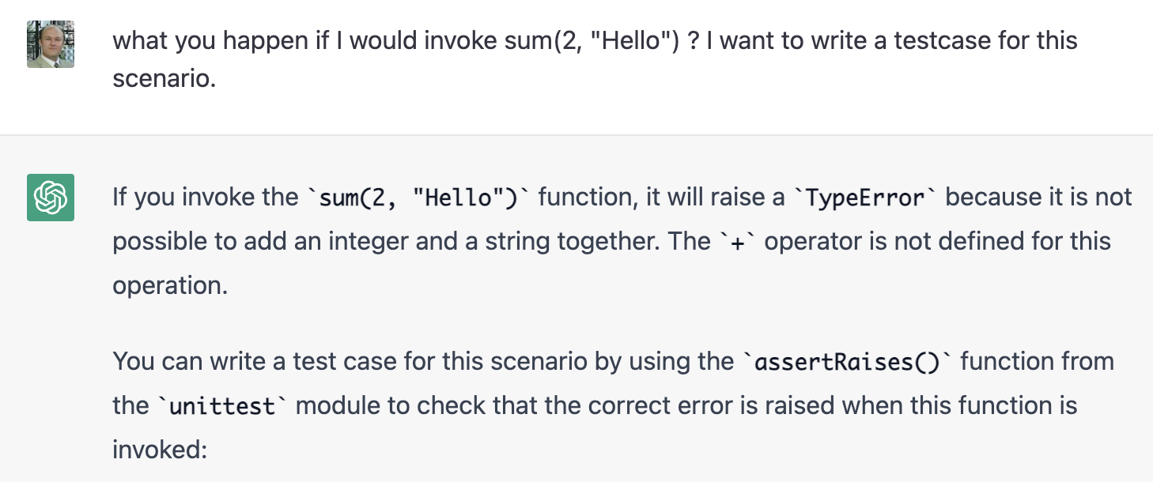This screenshot has height=482, width=1153.
Task: Click the word "operation." in the reply
Action: point(170,285)
